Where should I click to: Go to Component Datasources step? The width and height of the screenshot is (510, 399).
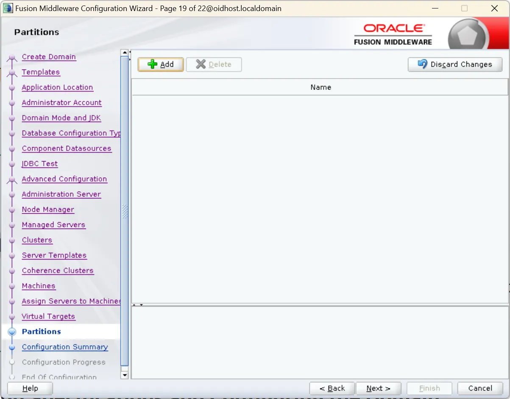click(67, 148)
